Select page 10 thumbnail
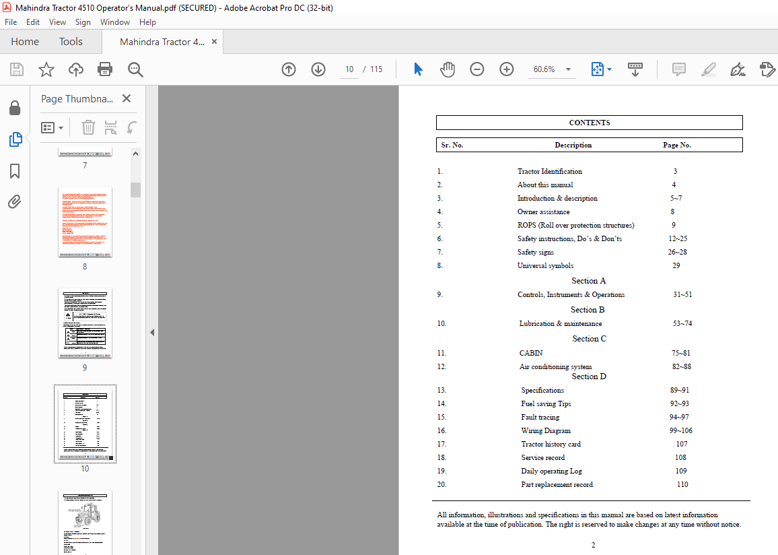Image resolution: width=778 pixels, height=555 pixels. (x=85, y=424)
